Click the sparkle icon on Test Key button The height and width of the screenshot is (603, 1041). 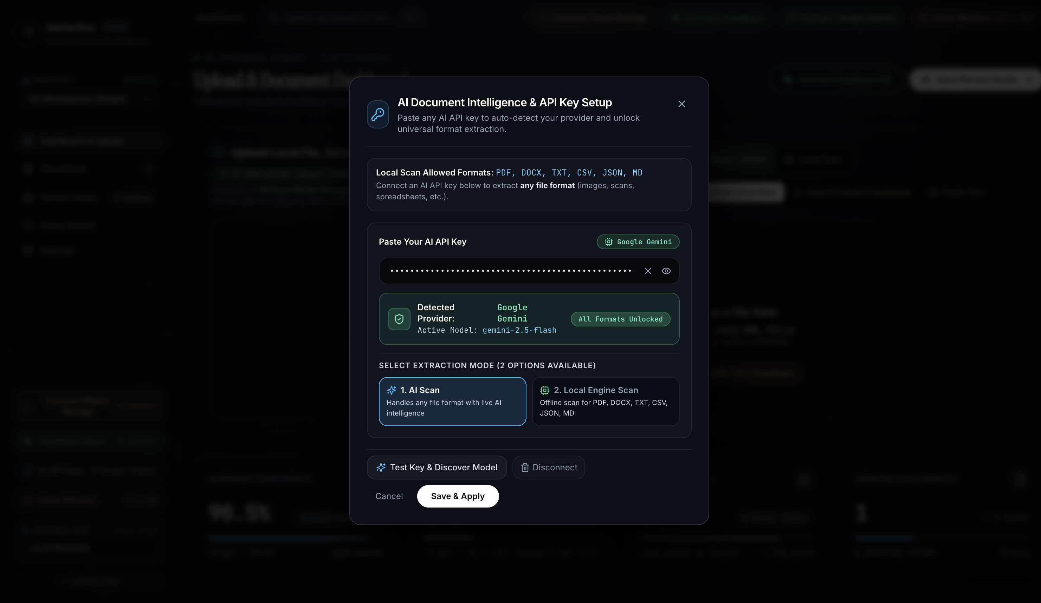point(381,467)
